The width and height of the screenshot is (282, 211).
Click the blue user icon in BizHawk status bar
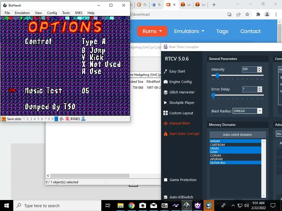pos(83,119)
